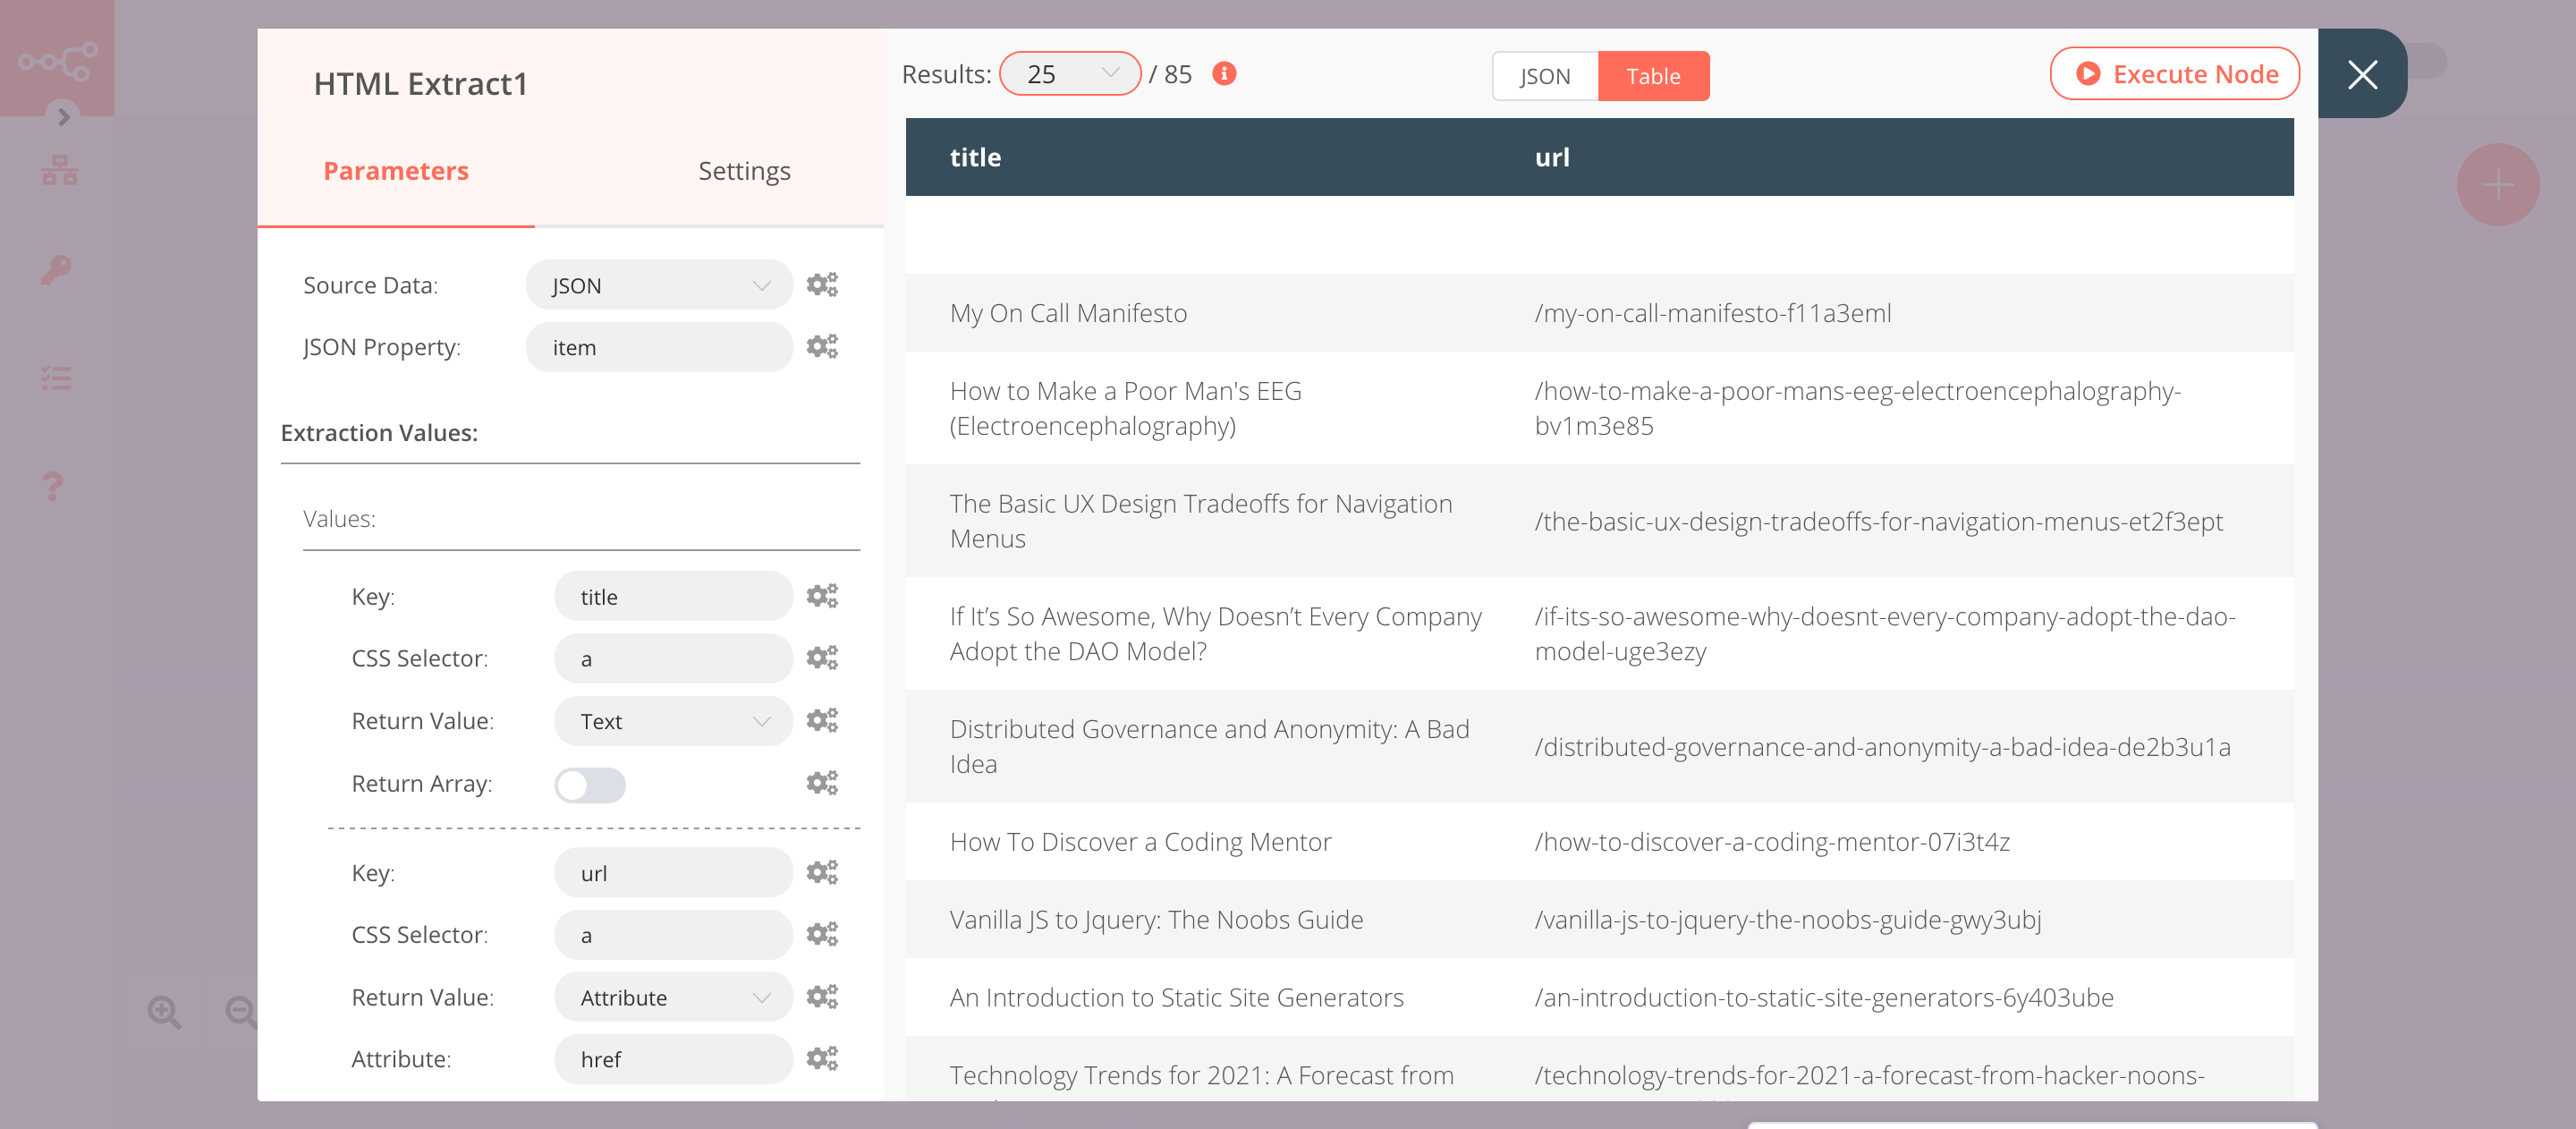The height and width of the screenshot is (1129, 2576).
Task: Click gear icon next to JSON Property
Action: pyautogui.click(x=821, y=345)
